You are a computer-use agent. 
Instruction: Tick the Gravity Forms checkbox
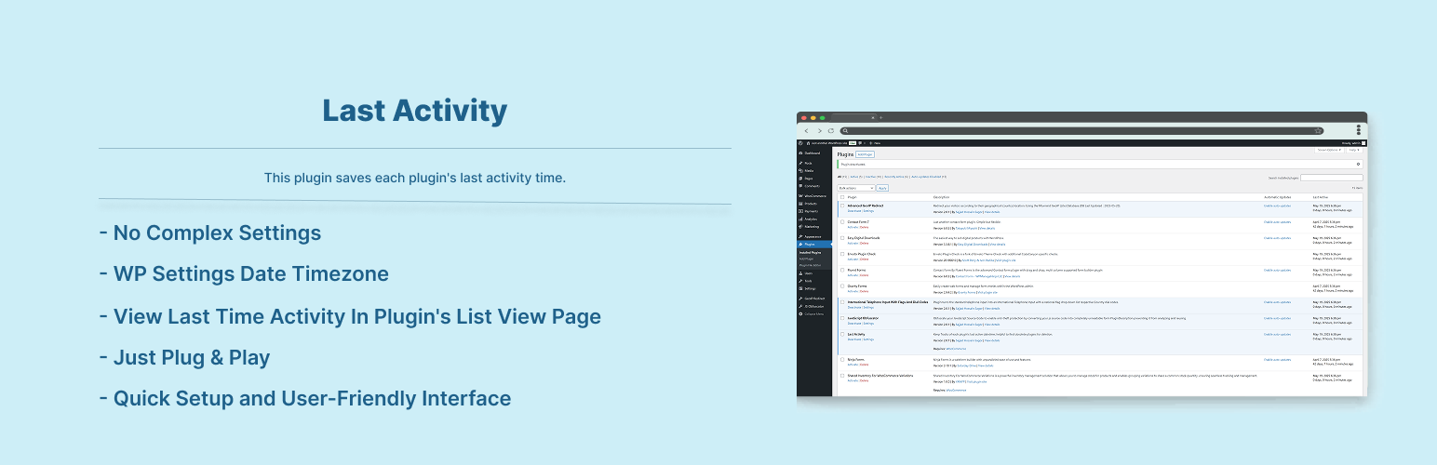(x=842, y=286)
